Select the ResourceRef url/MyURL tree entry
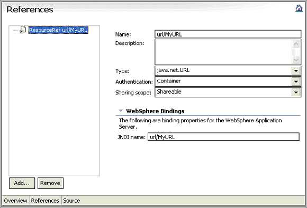307x208 pixels. [58, 30]
